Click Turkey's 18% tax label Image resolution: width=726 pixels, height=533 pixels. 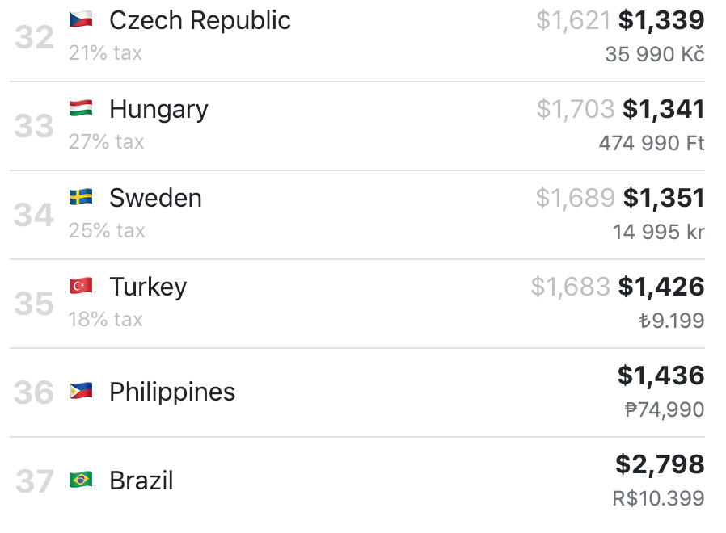pyautogui.click(x=106, y=320)
